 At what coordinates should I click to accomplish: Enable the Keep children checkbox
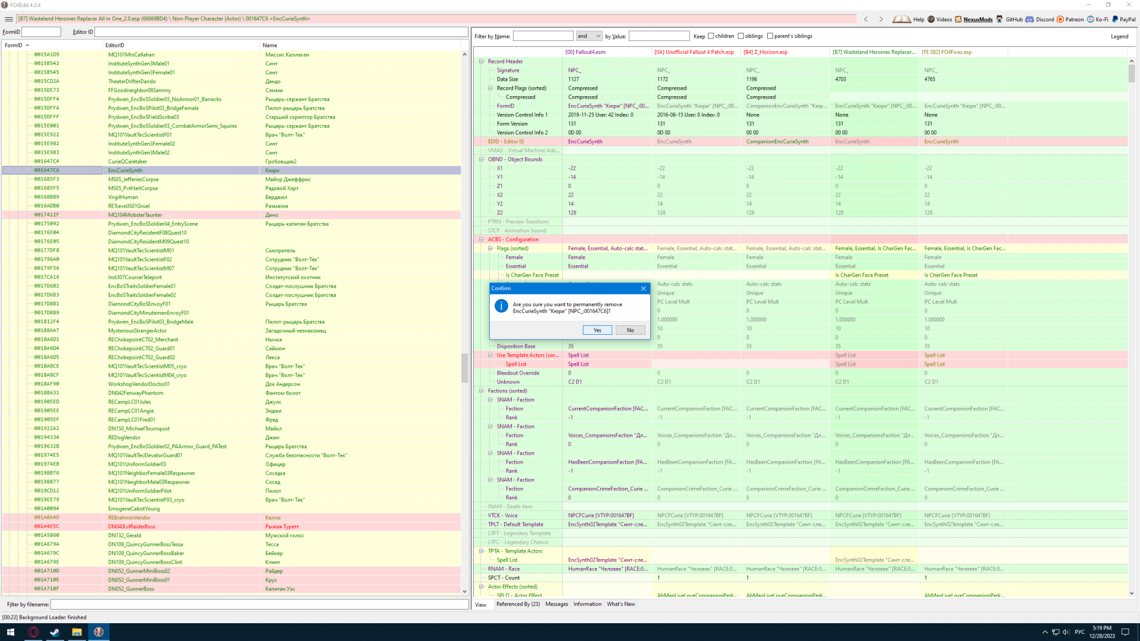click(x=711, y=36)
